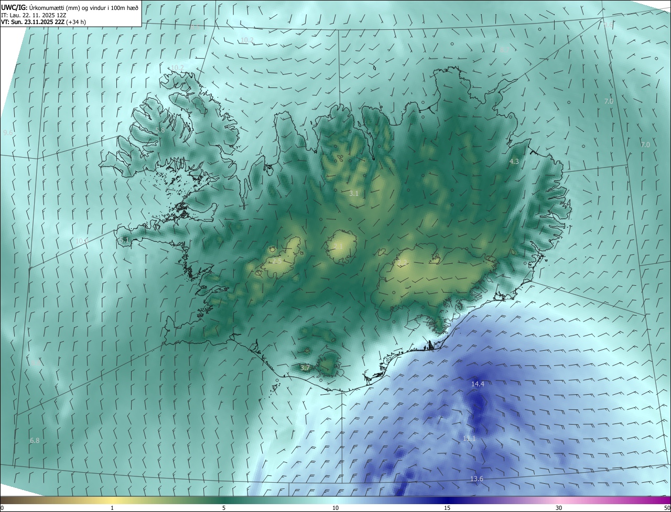Screen dimensions: 671x512
Task: Click the 3.7 value label on the south coast
Action: (x=306, y=368)
